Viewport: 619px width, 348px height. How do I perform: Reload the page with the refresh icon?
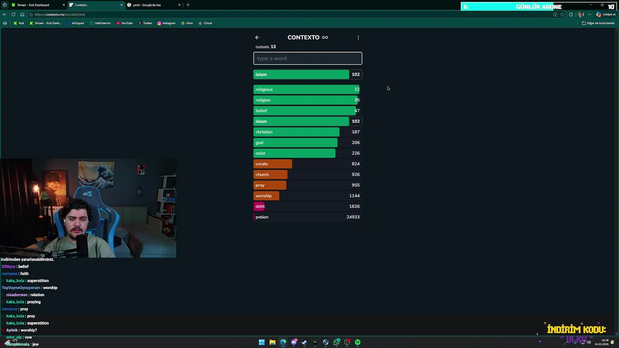pyautogui.click(x=14, y=14)
